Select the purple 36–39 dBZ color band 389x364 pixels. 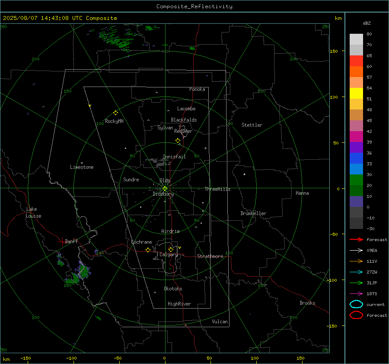[x=356, y=147]
